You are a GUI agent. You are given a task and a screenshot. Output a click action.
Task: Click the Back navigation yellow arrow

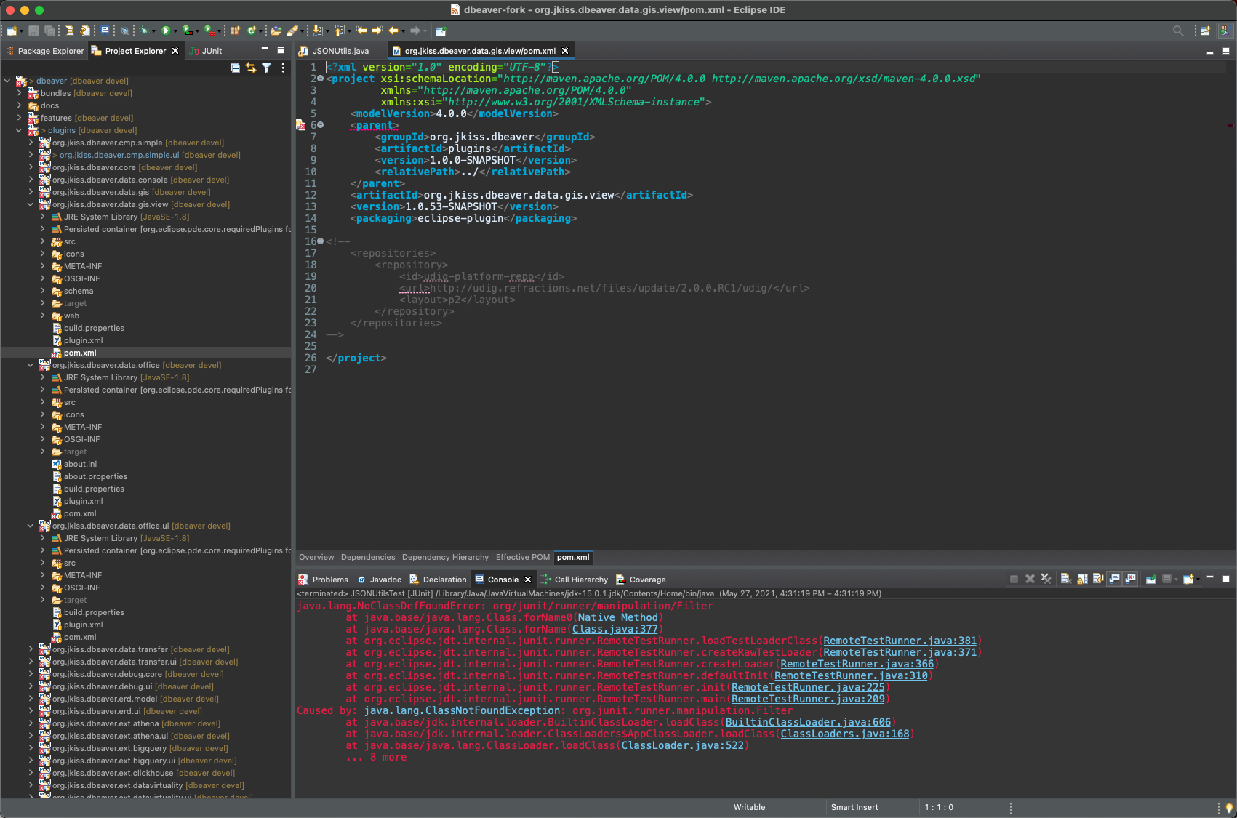click(393, 31)
